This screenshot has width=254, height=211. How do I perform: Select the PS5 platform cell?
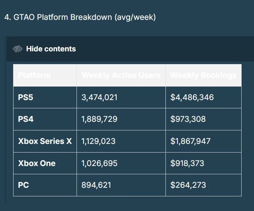coord(26,97)
